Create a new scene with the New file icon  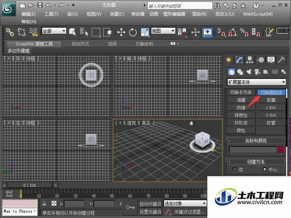(x=23, y=5)
